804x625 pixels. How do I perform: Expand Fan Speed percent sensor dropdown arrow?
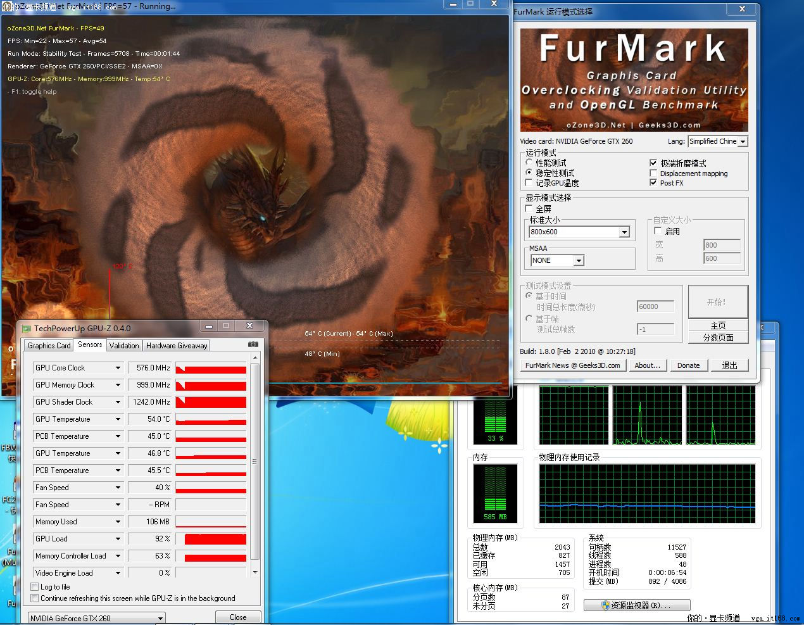(118, 488)
